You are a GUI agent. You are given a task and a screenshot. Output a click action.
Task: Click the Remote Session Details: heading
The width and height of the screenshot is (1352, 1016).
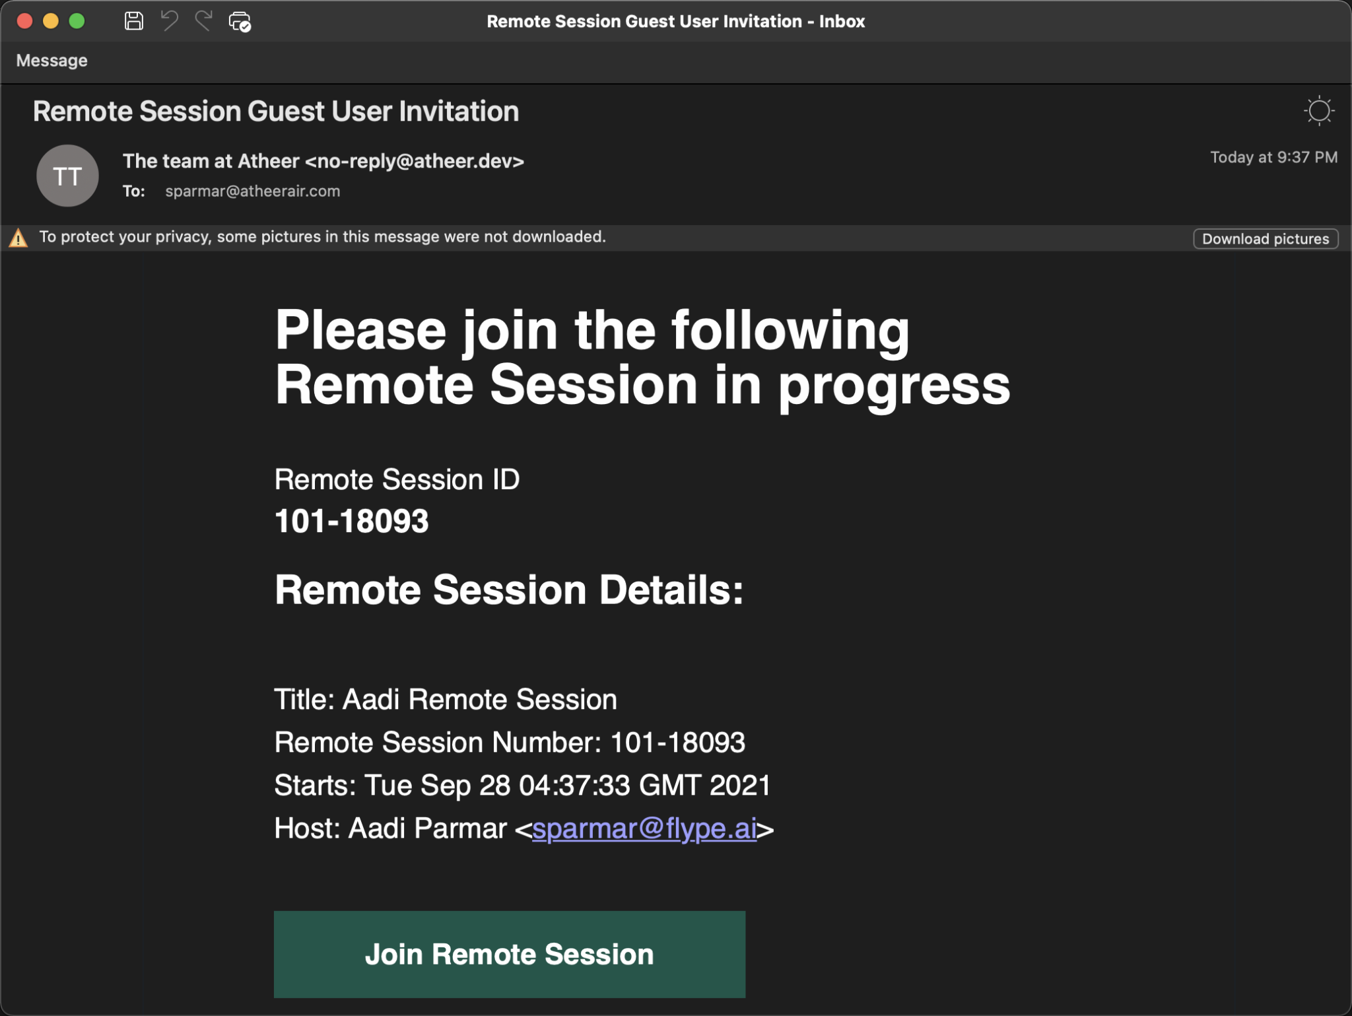coord(509,589)
